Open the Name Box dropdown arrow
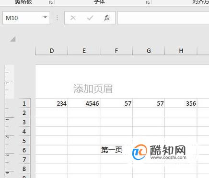This screenshot has height=178, width=209. coord(45,17)
